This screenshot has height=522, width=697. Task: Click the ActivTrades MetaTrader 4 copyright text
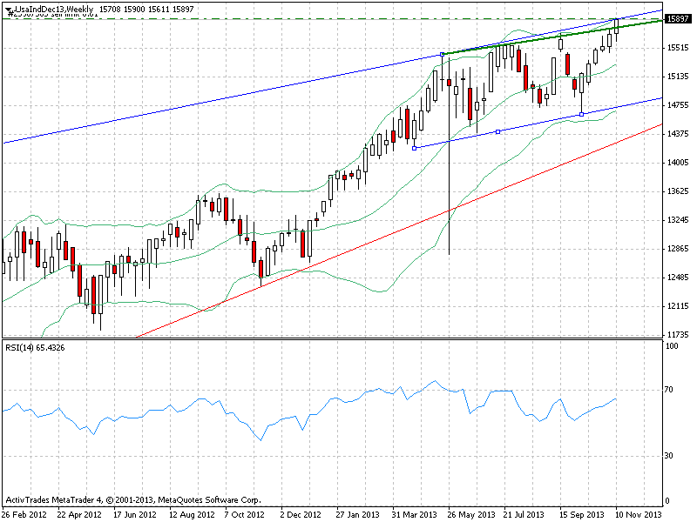point(133,500)
